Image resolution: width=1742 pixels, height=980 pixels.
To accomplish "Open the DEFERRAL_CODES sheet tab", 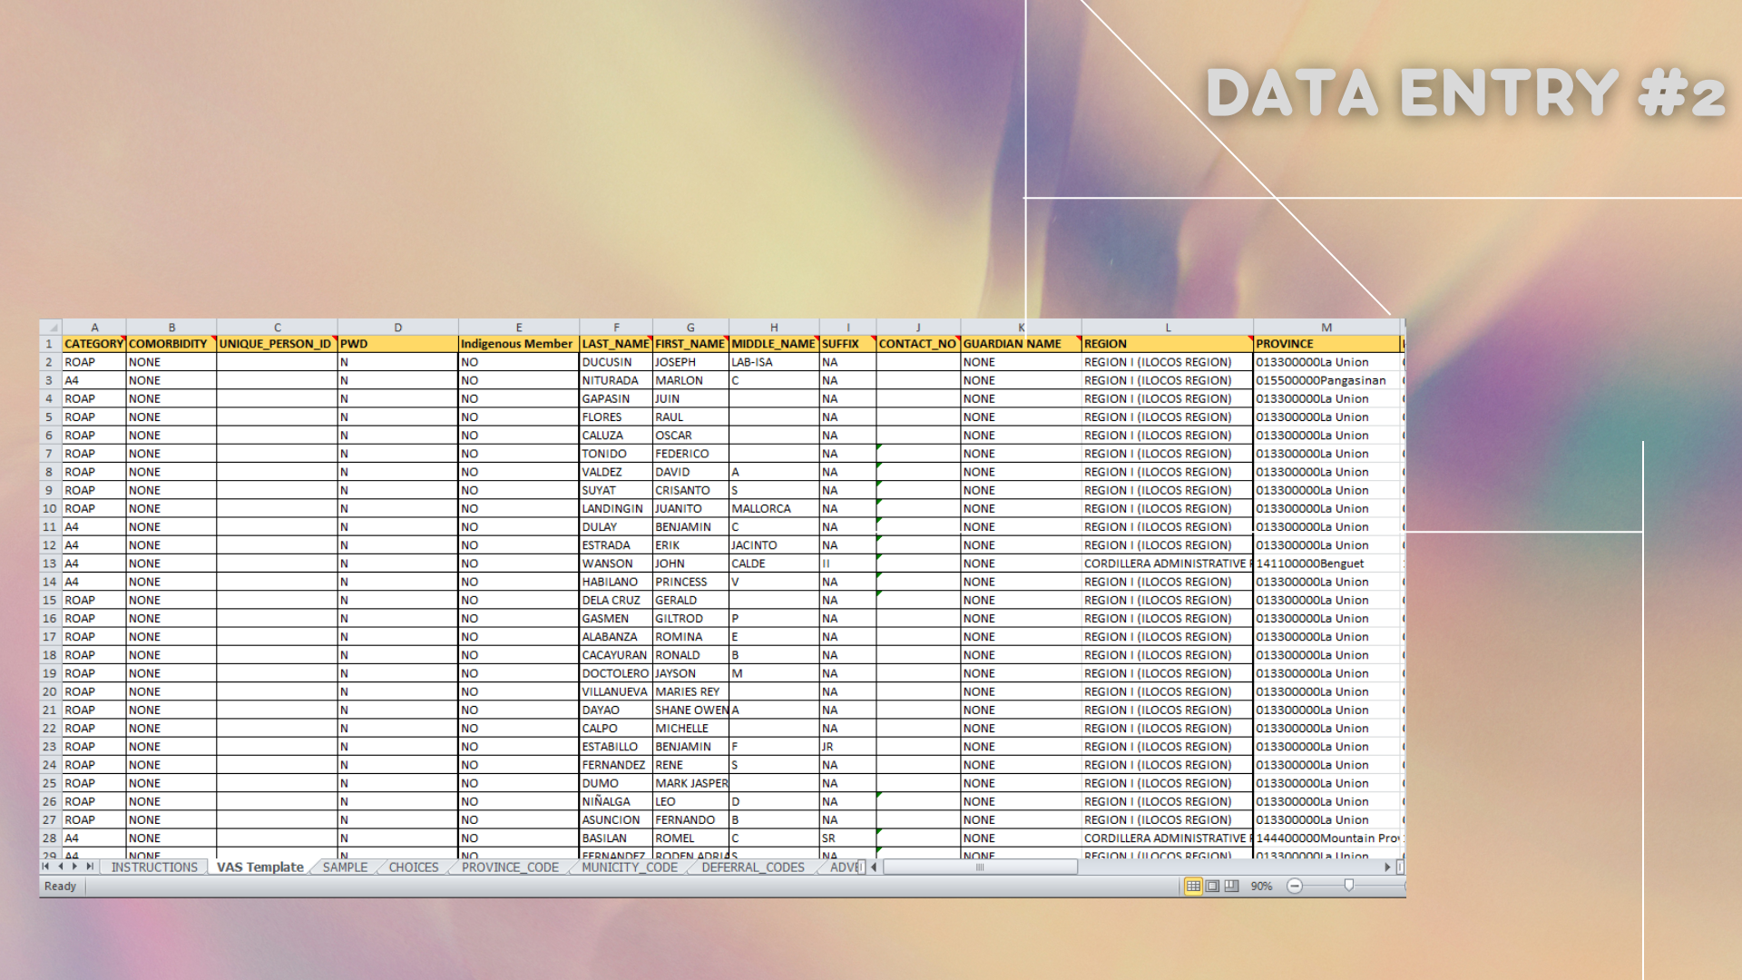I will 752,867.
